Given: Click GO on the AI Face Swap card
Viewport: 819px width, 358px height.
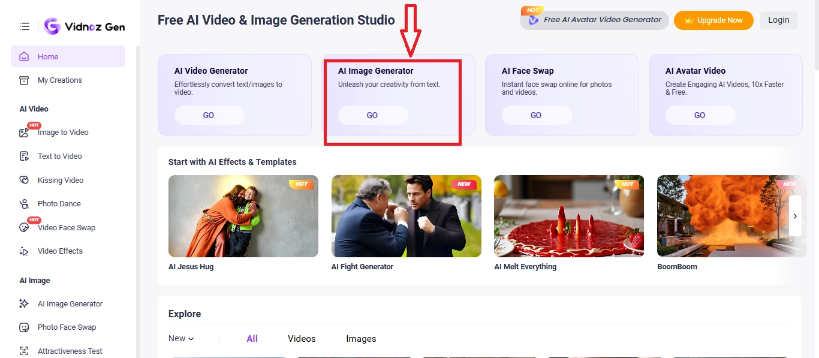Looking at the screenshot, I should 536,115.
